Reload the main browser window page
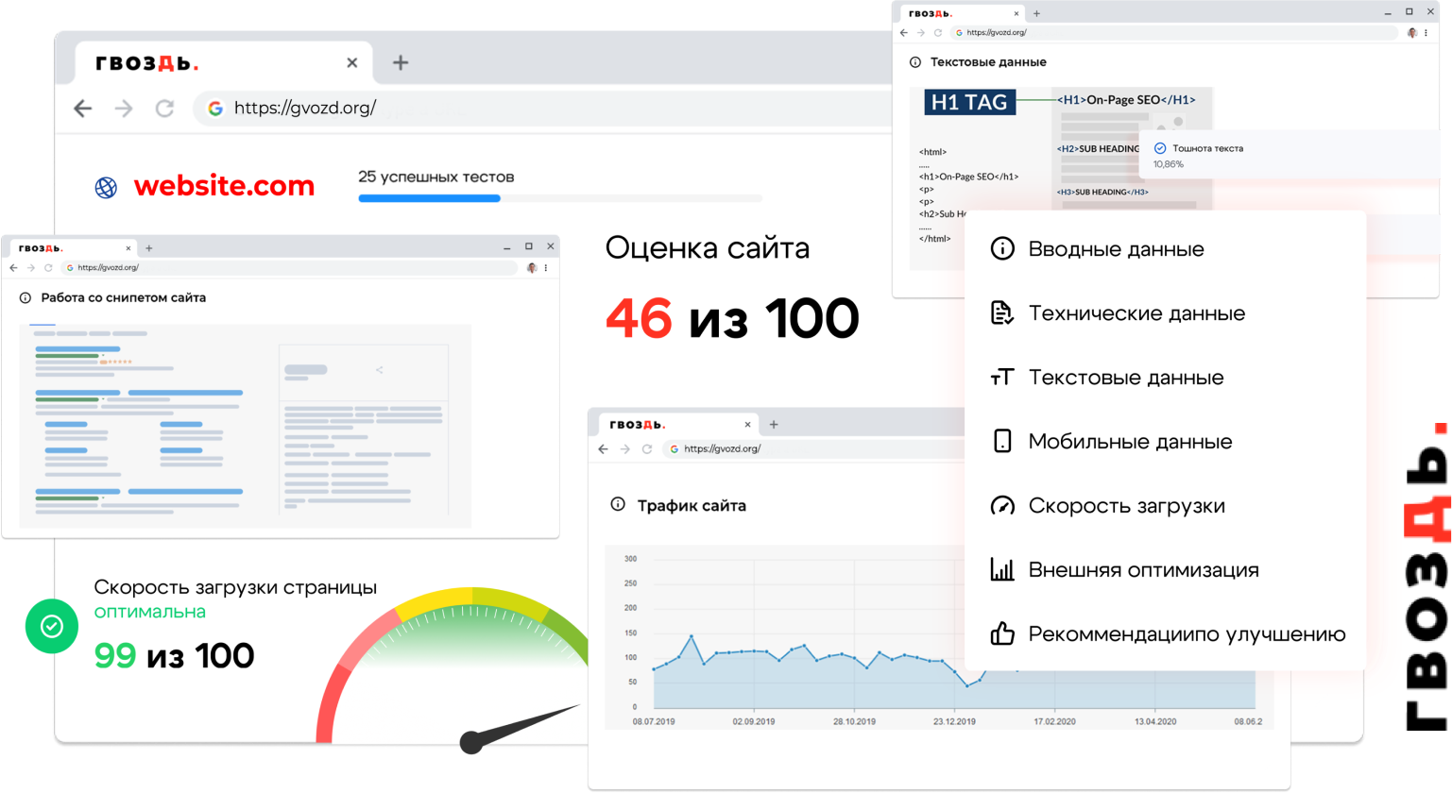This screenshot has height=793, width=1452. click(164, 109)
